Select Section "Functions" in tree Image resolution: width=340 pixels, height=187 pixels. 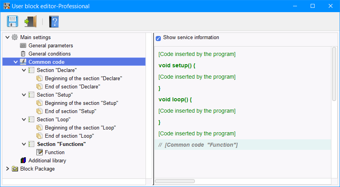(x=61, y=144)
